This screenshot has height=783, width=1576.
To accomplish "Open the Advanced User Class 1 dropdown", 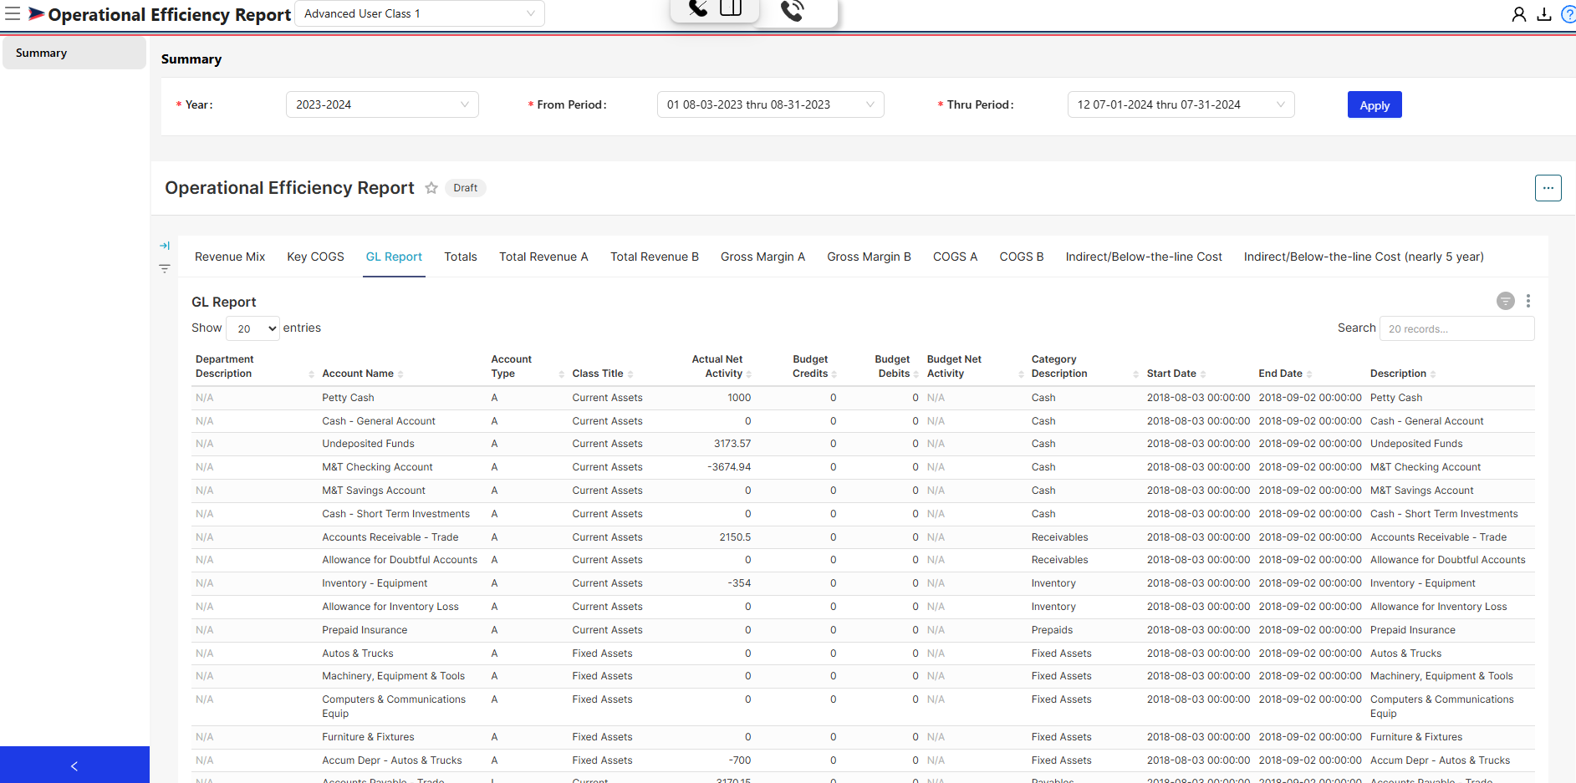I will coord(420,13).
